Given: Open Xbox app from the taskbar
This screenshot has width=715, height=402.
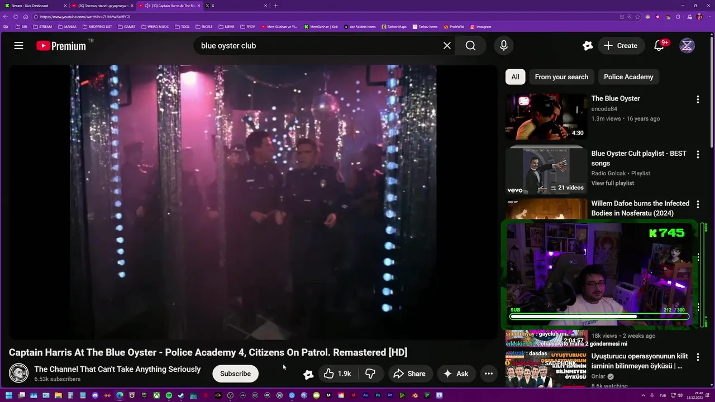Looking at the screenshot, I should tap(156, 396).
